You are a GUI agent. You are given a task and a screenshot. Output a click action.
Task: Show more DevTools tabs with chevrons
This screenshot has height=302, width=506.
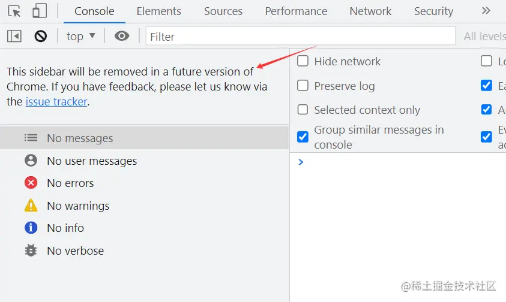click(486, 11)
